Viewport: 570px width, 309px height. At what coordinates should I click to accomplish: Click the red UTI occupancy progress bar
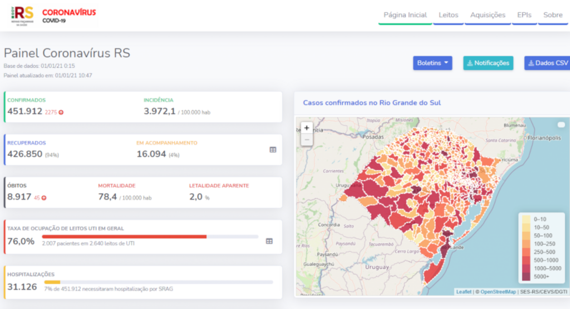pyautogui.click(x=124, y=236)
